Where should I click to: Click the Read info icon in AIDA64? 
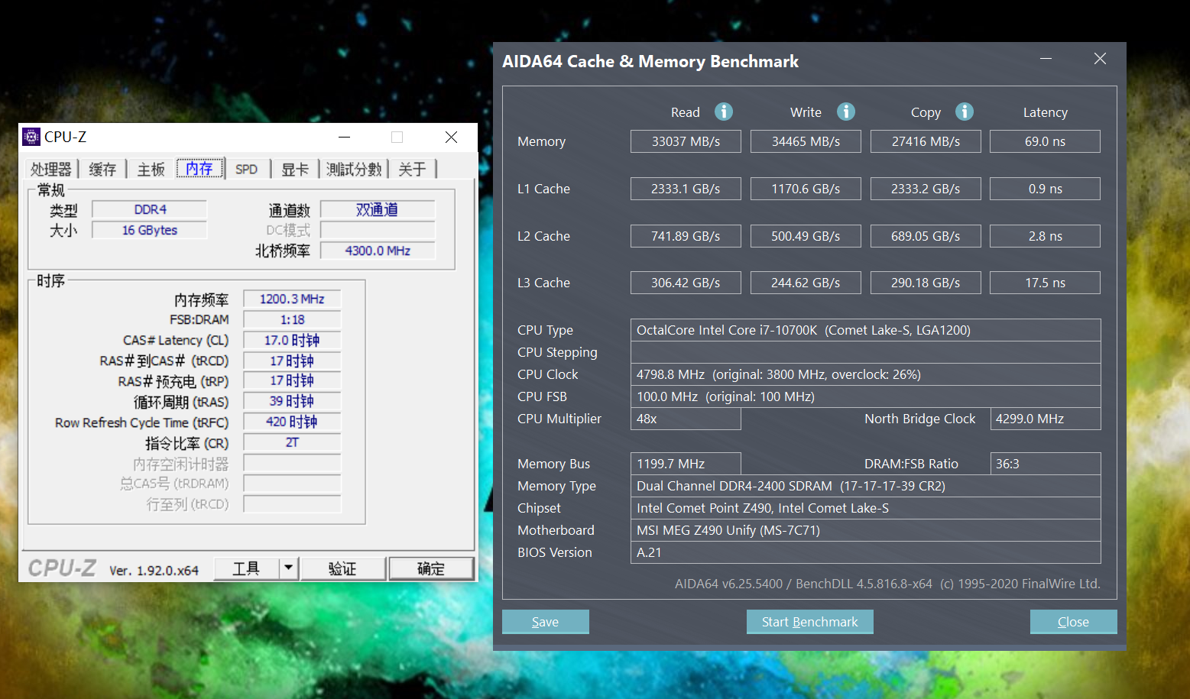[724, 112]
